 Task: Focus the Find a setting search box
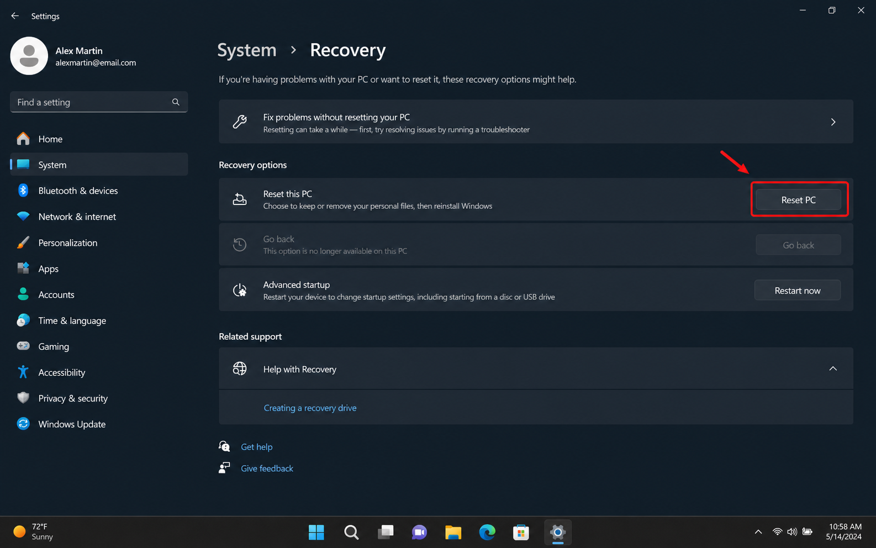(x=99, y=102)
